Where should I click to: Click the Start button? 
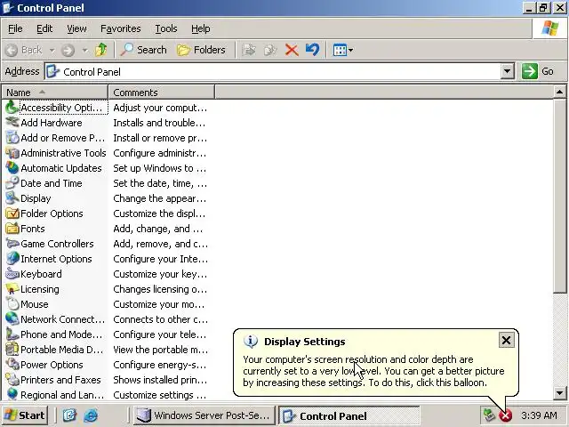(26, 415)
